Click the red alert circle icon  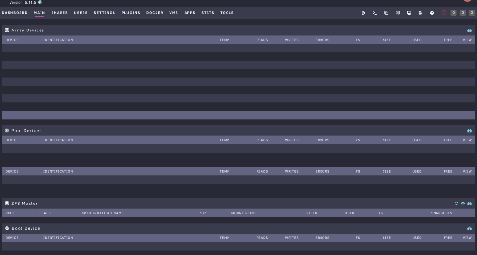pos(444,13)
